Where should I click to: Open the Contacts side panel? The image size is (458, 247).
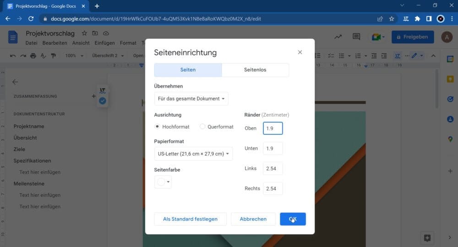coord(450,119)
